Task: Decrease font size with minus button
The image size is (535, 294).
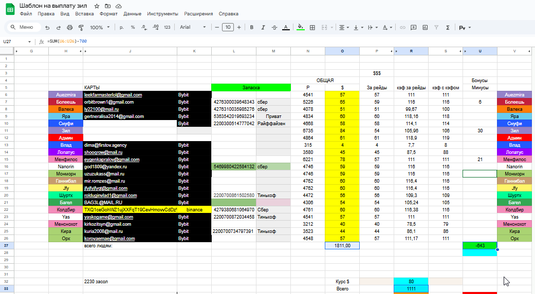Action: [217, 27]
